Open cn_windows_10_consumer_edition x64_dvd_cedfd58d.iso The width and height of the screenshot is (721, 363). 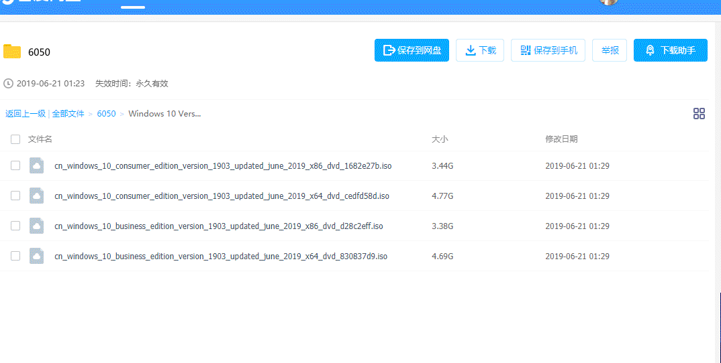coord(222,196)
